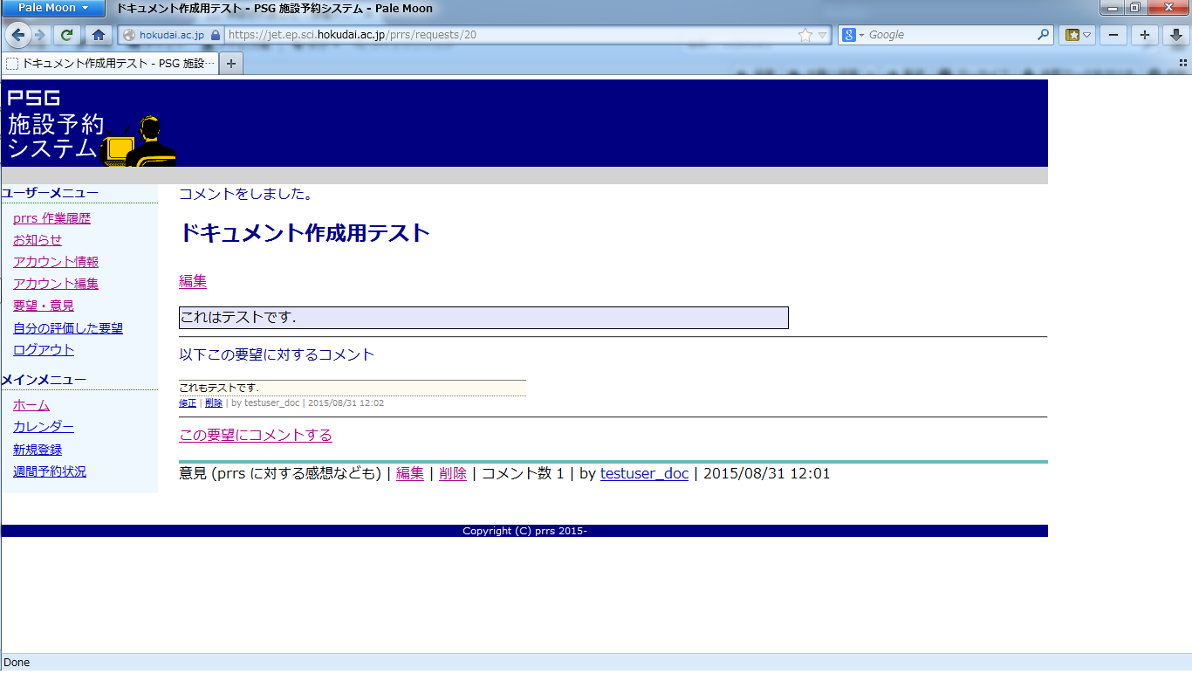Click the これはテストです. request text box
The height and width of the screenshot is (674, 1192).
click(483, 318)
